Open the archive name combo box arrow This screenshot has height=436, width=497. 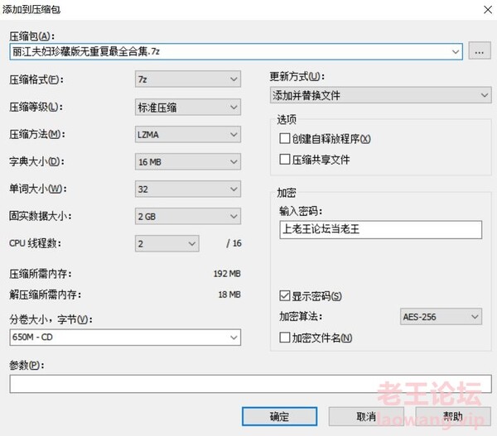tap(456, 51)
